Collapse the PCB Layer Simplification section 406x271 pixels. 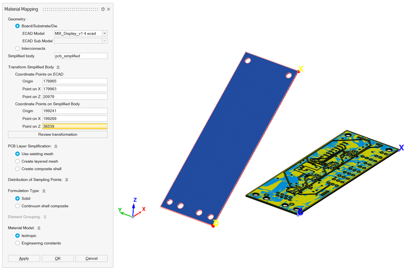coord(56,146)
